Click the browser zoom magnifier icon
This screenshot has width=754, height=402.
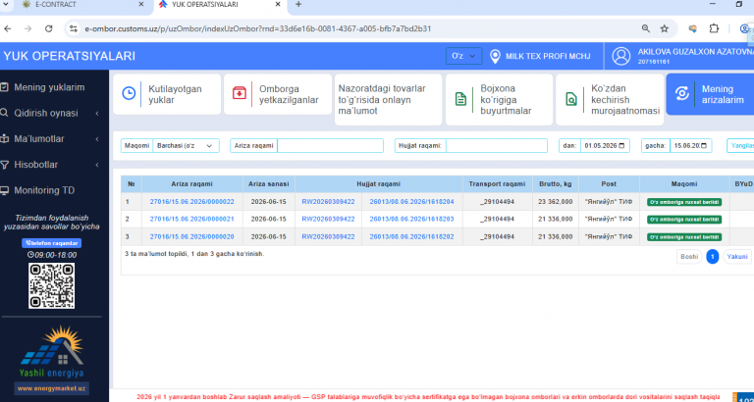(646, 28)
